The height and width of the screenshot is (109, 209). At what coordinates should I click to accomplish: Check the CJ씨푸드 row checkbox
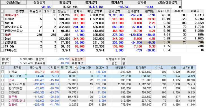(x=2, y=50)
